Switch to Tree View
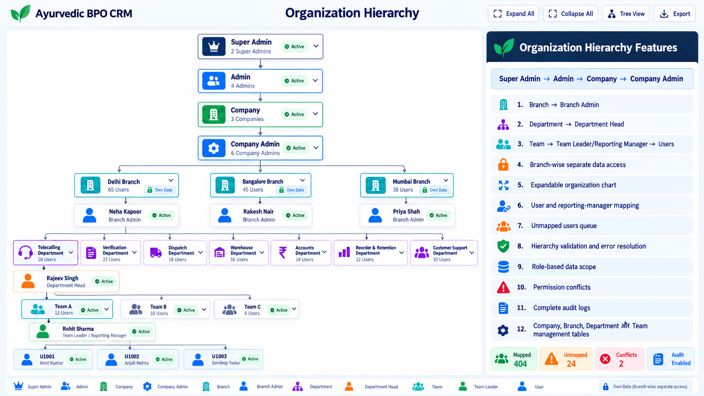Viewport: 704px width, 396px height. (x=626, y=14)
